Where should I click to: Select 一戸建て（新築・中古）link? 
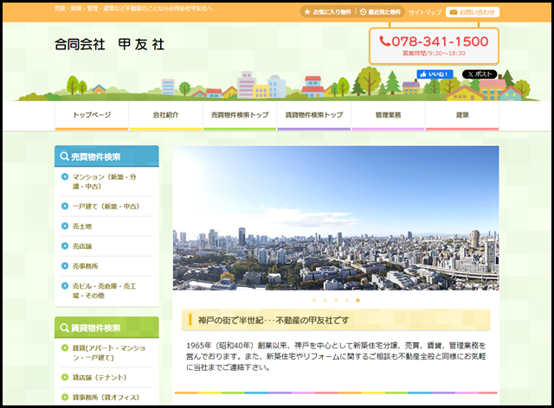click(106, 206)
